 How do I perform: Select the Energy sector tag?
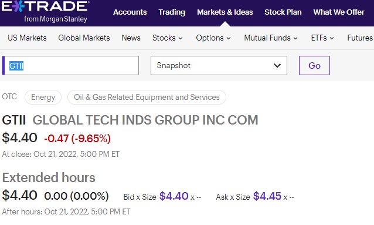point(43,97)
